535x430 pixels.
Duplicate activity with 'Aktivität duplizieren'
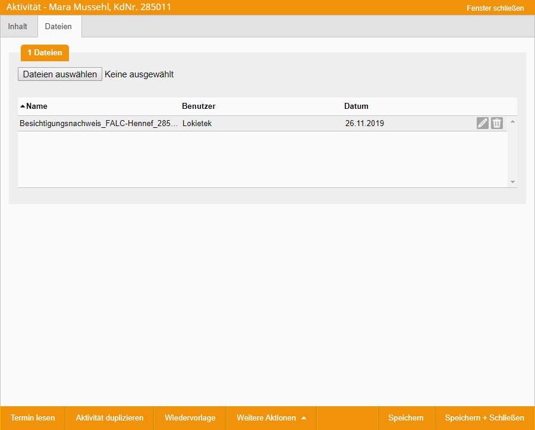(109, 418)
